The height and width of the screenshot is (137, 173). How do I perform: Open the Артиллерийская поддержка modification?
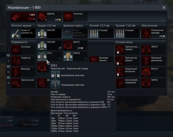tap(127, 83)
